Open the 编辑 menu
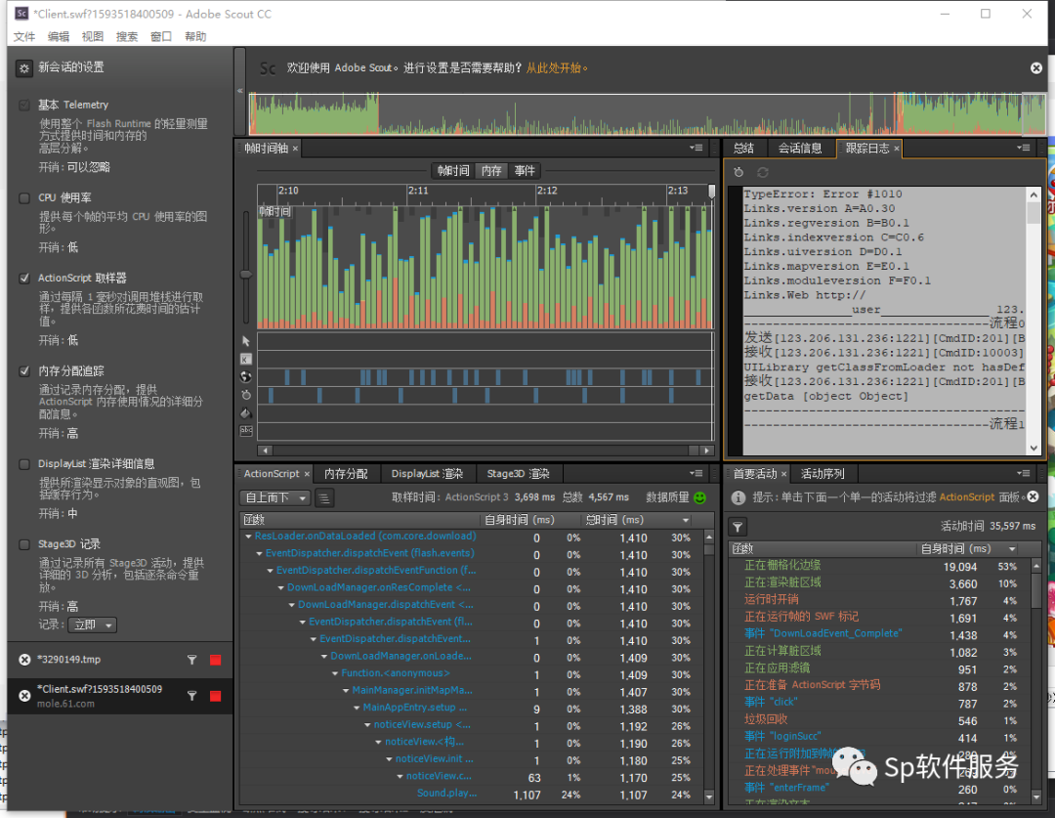The height and width of the screenshot is (818, 1055). (59, 36)
